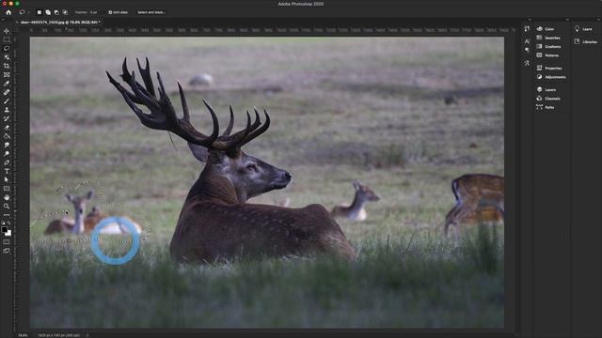Select the deer jpg document tab

coord(60,23)
